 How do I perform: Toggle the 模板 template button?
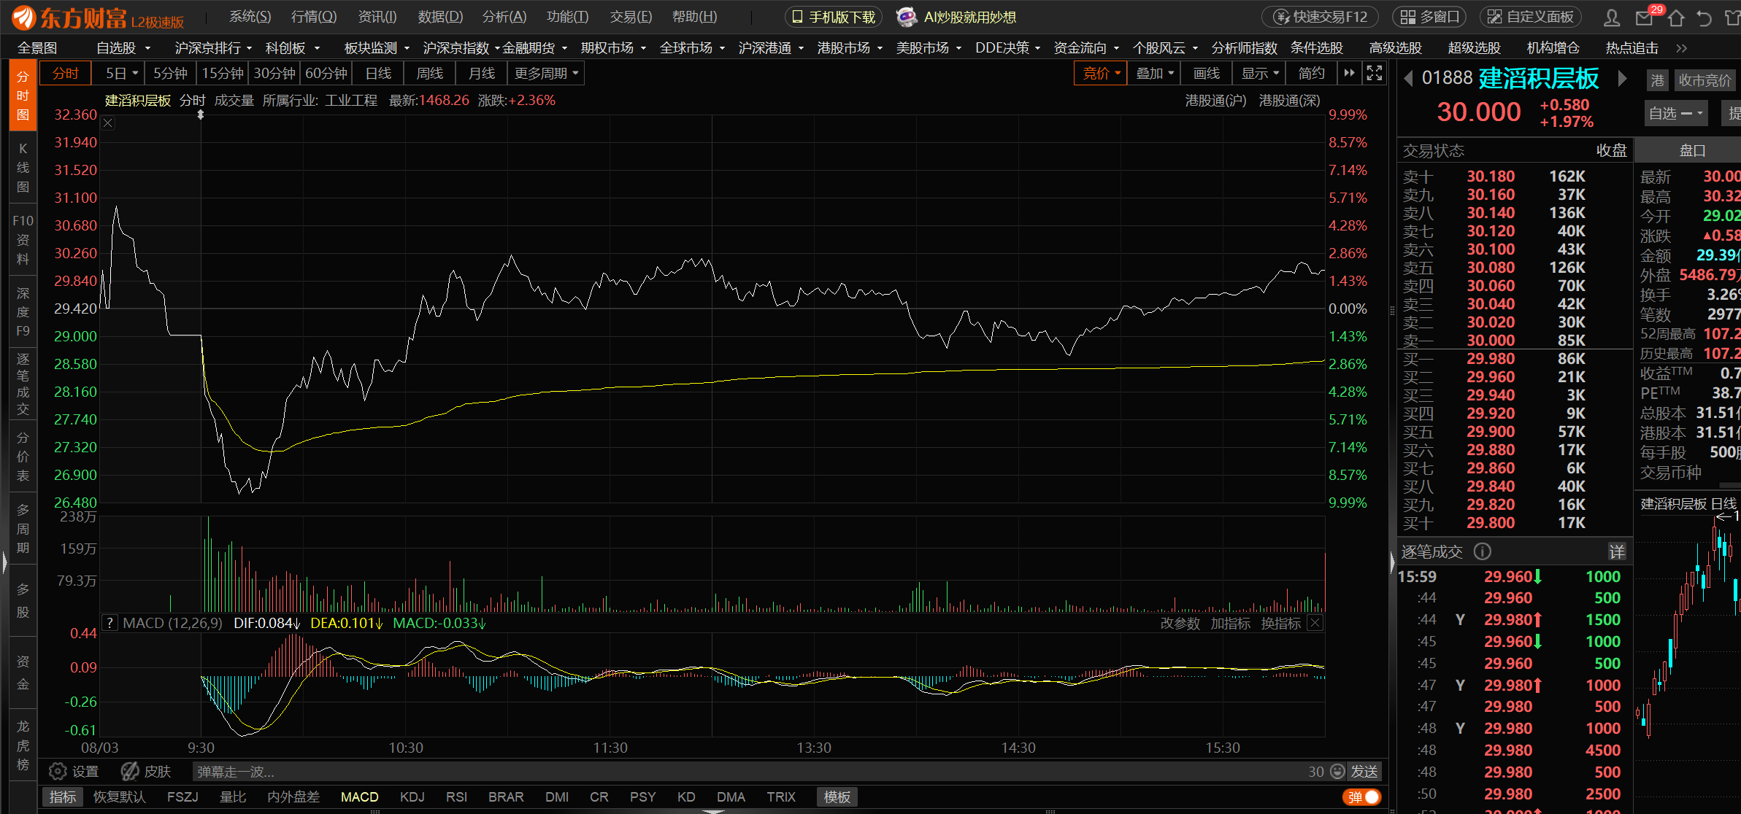tap(837, 797)
